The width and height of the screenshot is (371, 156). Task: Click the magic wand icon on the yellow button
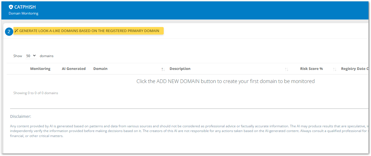tap(16, 31)
